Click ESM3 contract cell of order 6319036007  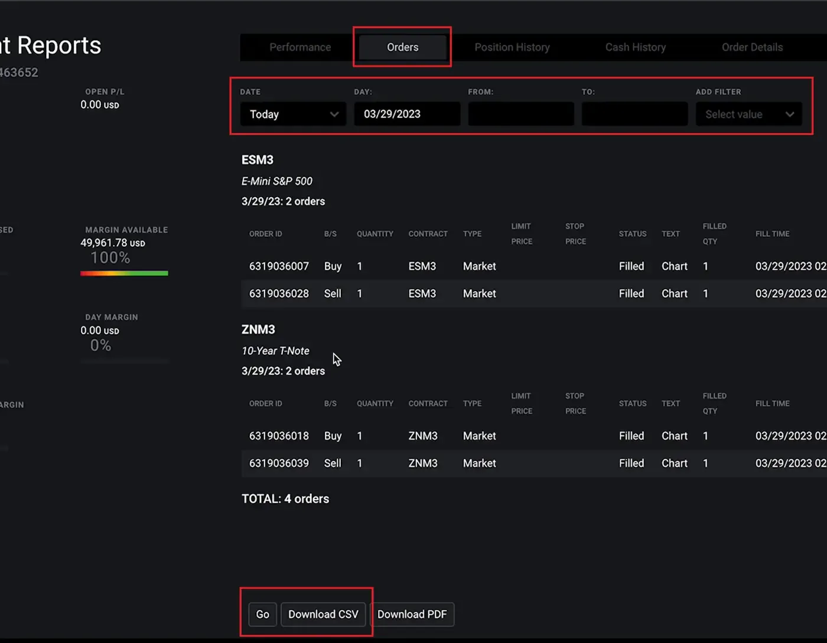422,266
